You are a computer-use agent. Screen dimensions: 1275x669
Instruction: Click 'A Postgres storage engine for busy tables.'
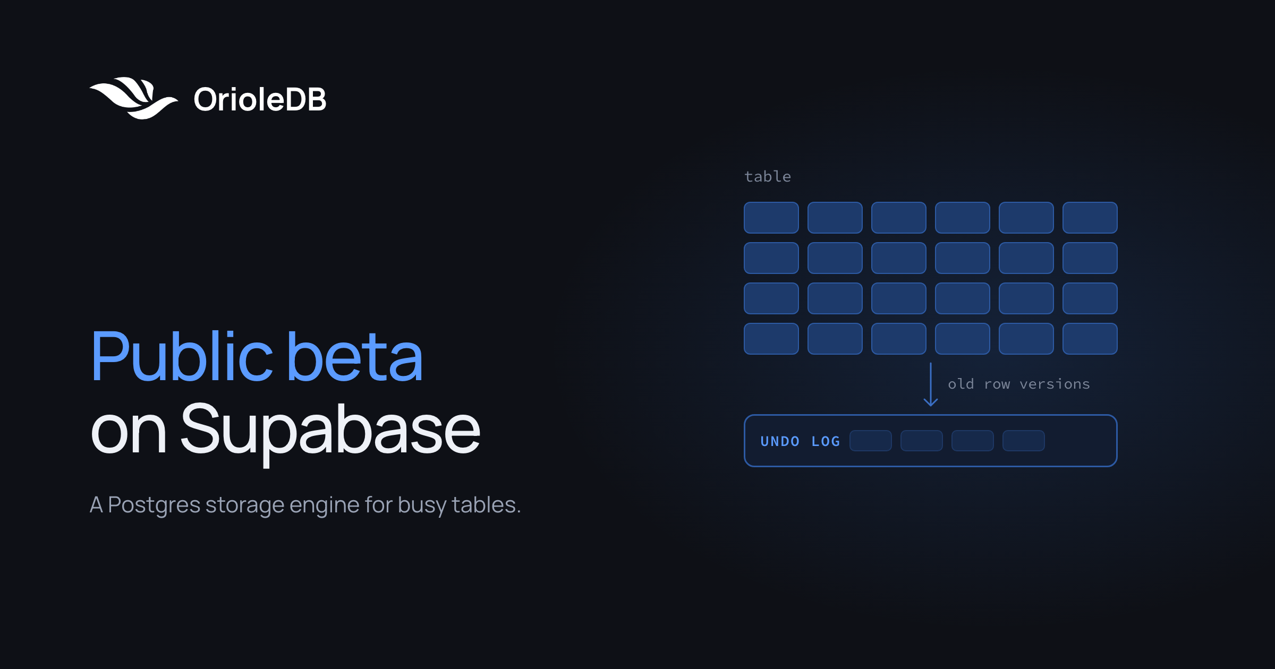pyautogui.click(x=305, y=505)
